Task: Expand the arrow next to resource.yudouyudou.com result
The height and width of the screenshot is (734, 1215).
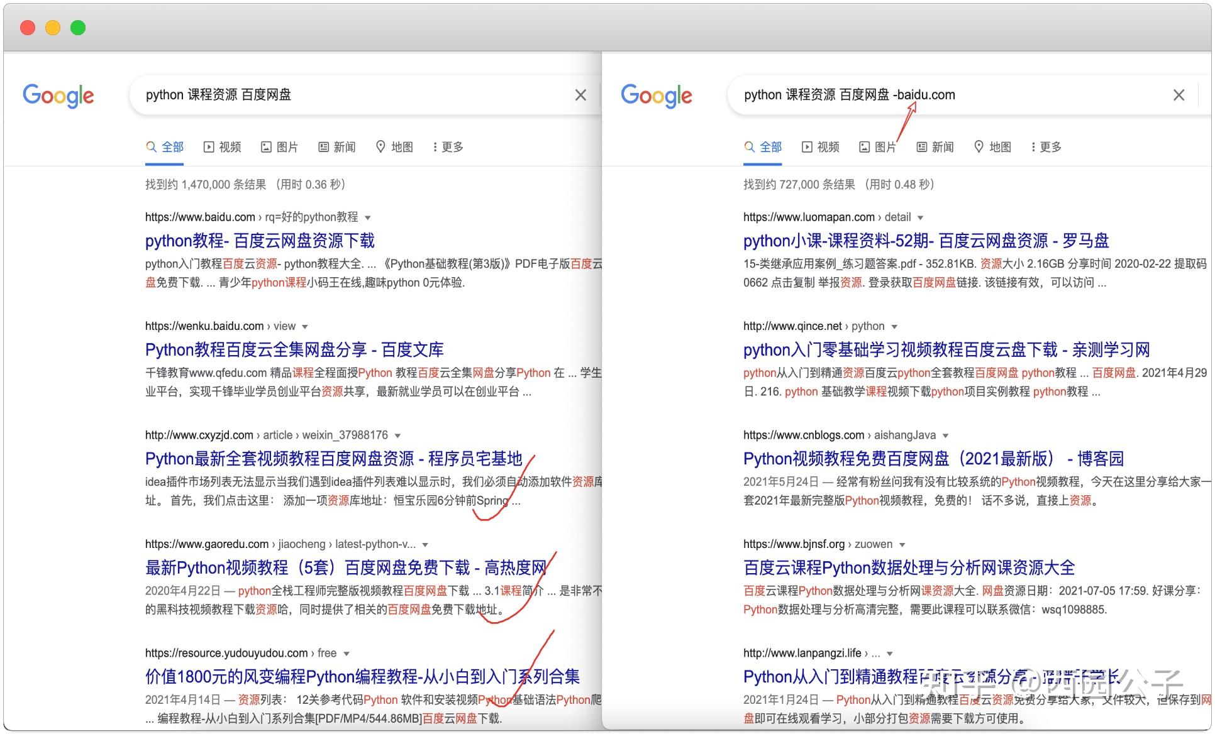Action: [347, 654]
